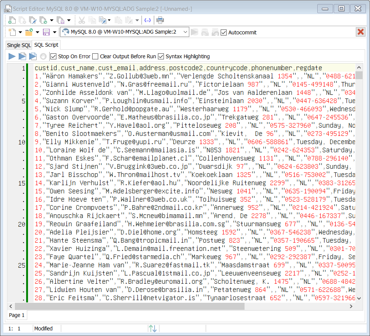Toggle the Syntax Highlighting checkbox
The image size is (370, 336).
(161, 56)
